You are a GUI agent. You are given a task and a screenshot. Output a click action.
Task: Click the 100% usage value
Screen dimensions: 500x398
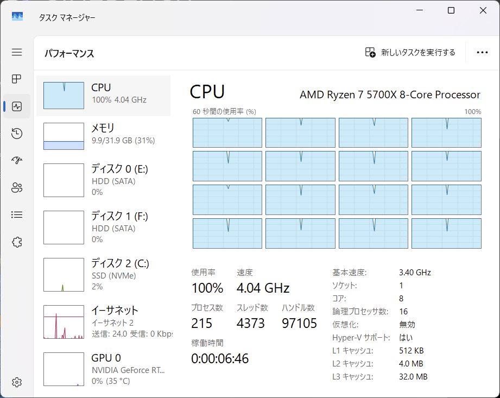[x=207, y=288]
